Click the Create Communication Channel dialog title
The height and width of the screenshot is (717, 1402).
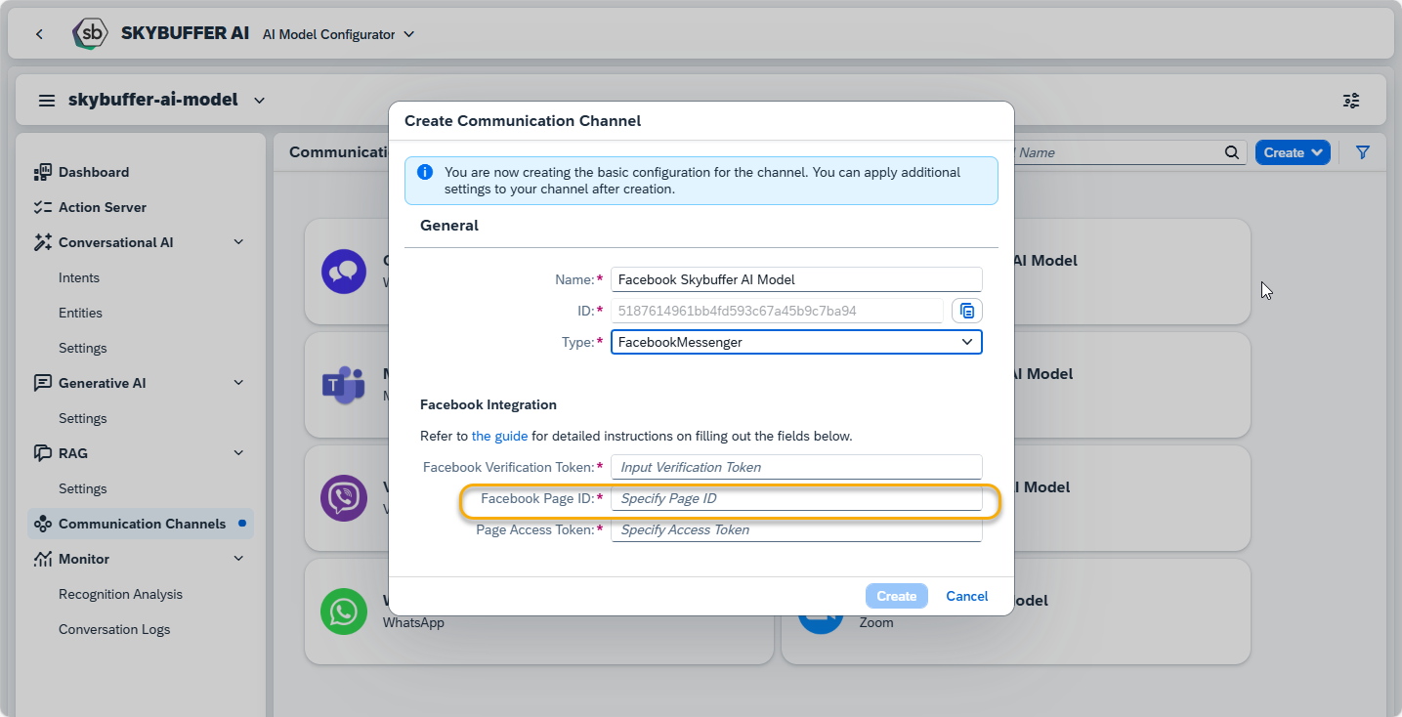coord(523,121)
